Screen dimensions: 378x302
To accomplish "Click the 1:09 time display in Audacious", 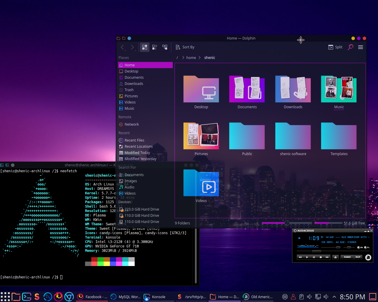I will coord(314,238).
